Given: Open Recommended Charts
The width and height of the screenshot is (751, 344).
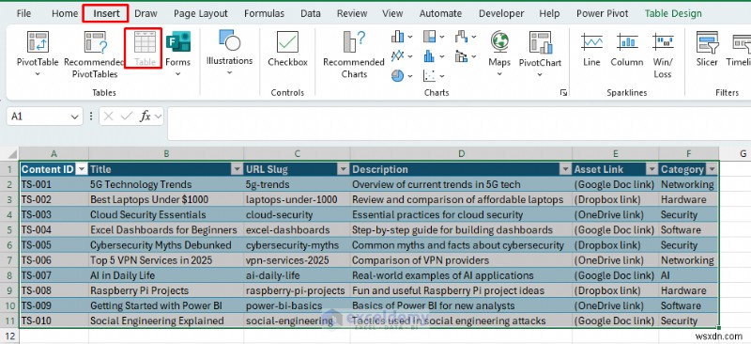Looking at the screenshot, I should (x=354, y=54).
